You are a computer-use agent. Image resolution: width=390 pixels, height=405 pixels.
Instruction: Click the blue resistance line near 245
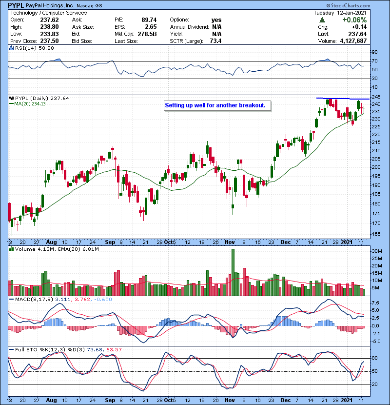tap(343, 99)
